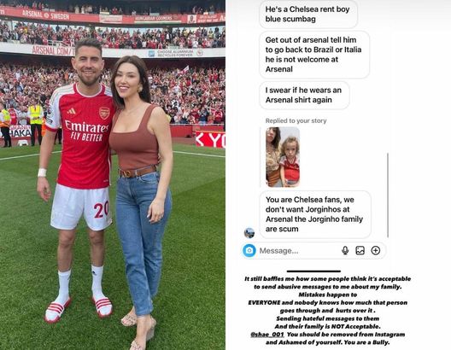Screen dimensions: 451x350
Task: Click the number 20 on the shorts
Action: coord(101,209)
